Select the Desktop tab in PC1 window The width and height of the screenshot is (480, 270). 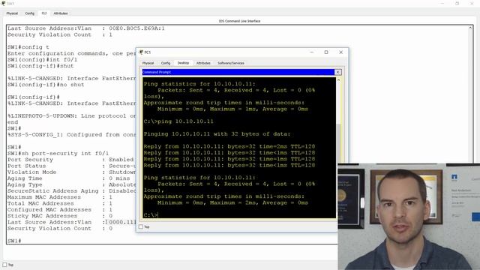pos(183,63)
